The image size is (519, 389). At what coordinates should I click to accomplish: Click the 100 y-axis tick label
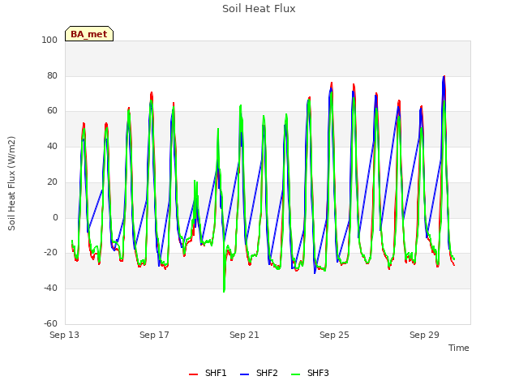[x=49, y=40]
